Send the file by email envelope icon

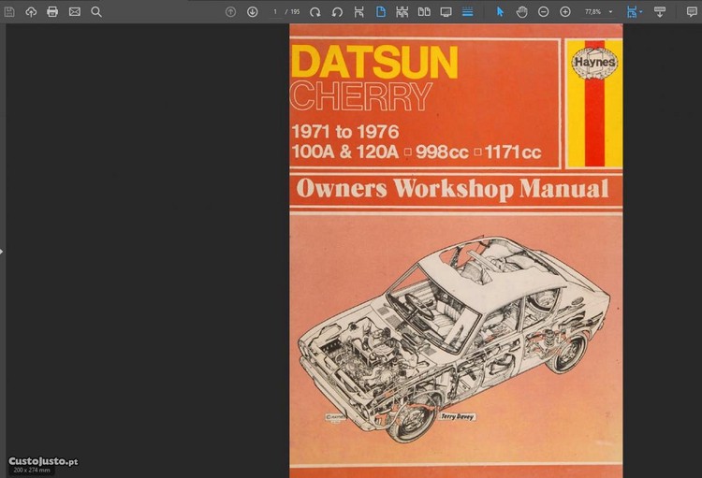(x=74, y=12)
